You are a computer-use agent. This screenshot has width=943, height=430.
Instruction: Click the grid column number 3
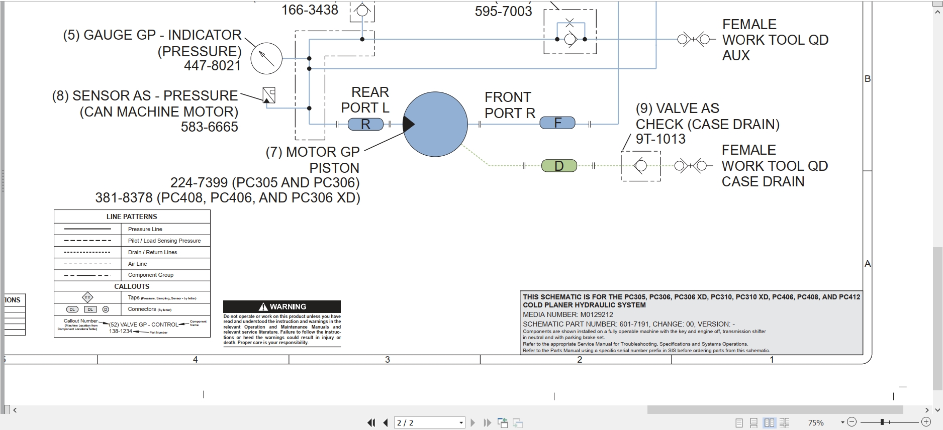click(388, 360)
